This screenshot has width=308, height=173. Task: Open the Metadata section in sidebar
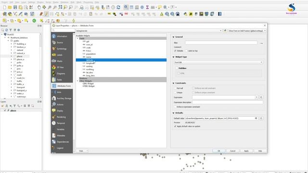[62, 136]
